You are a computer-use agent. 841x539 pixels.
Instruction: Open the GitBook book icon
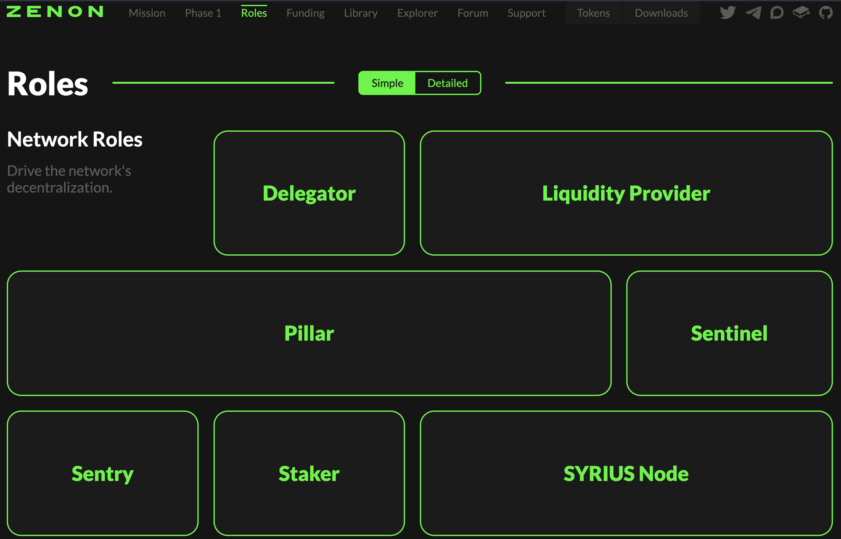[x=801, y=13]
